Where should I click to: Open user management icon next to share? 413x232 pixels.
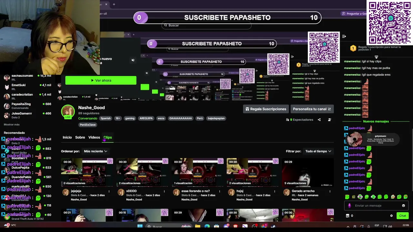pyautogui.click(x=329, y=120)
